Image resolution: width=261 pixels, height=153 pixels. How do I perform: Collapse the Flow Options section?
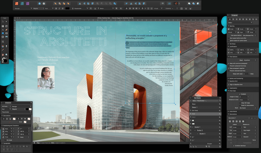pos(228,57)
